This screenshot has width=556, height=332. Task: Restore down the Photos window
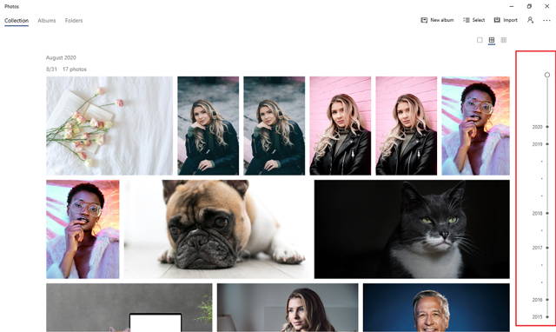pos(529,6)
